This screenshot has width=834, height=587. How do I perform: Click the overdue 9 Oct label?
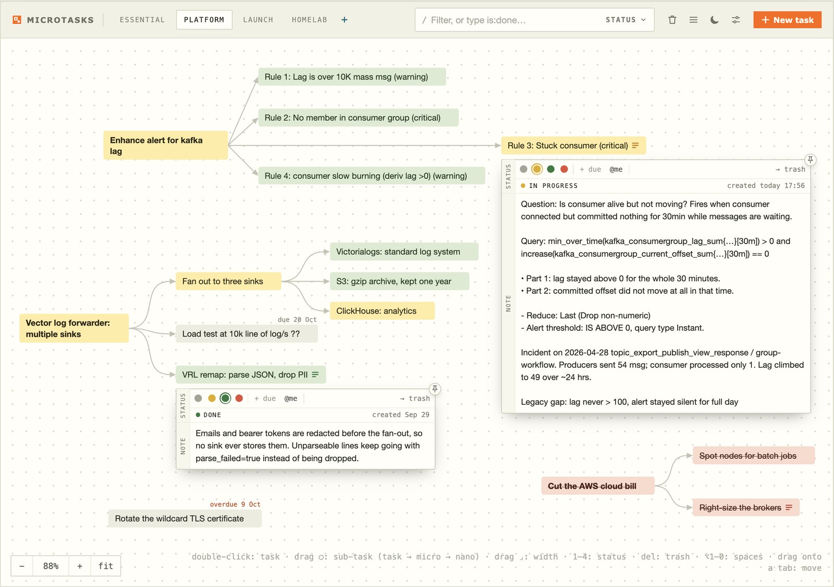click(x=235, y=504)
